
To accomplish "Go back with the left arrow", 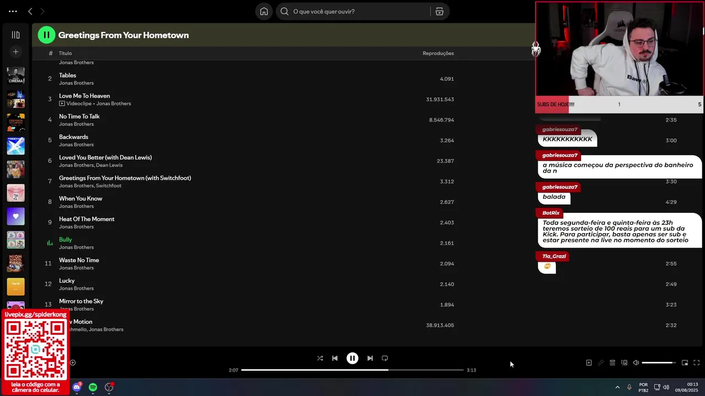I will tap(30, 11).
